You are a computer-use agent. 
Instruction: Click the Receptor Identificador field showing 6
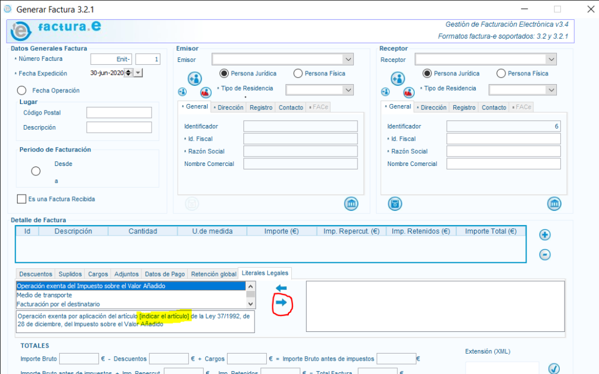[504, 126]
